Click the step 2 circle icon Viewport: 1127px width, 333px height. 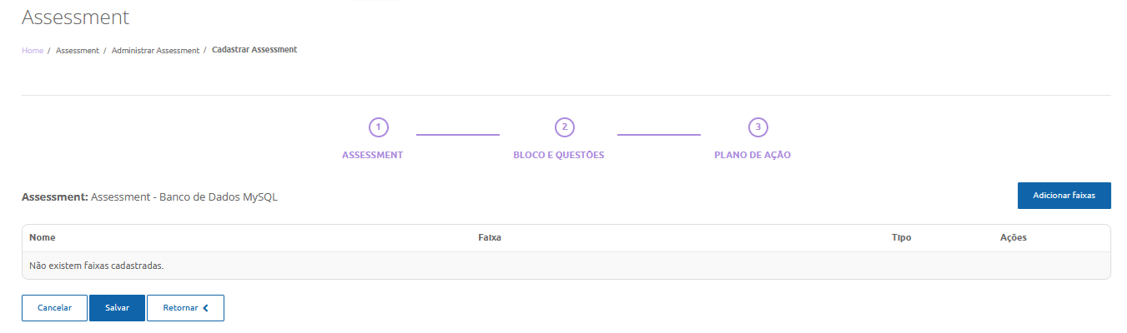(565, 127)
